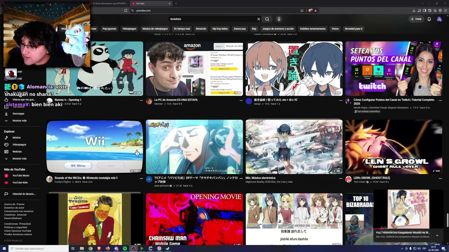Click the YouTube search input field
Viewport: 449px width, 252px height.
tap(213, 19)
